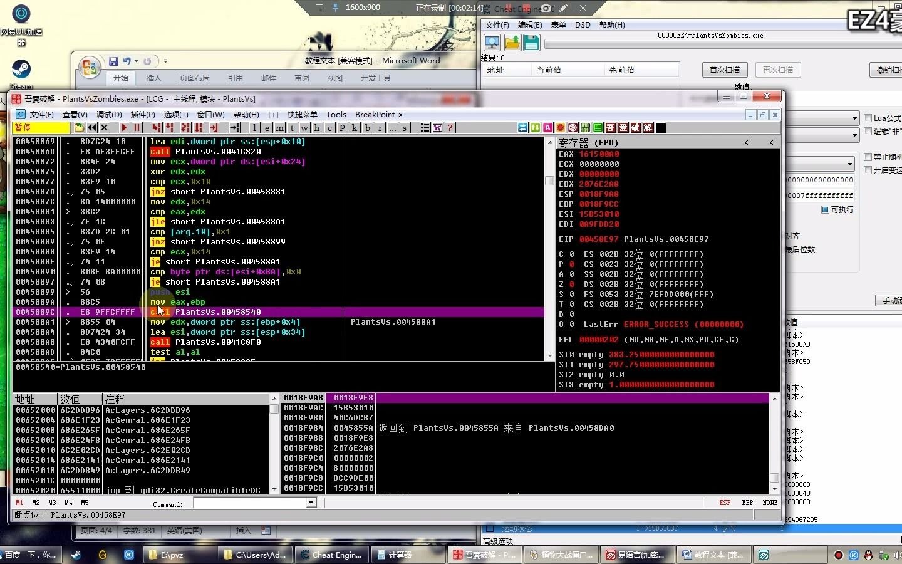Open patches (P) button
Image resolution: width=902 pixels, height=564 pixels.
point(342,128)
